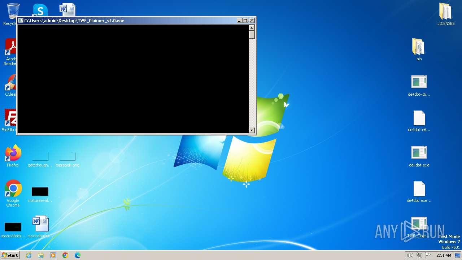Screen dimensions: 462x260
Task: Open FileZilla Client desktop shortcut
Action: click(9, 121)
